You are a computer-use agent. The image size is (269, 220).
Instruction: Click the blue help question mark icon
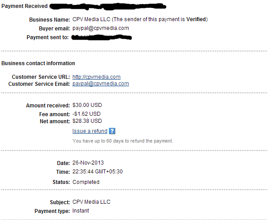112,131
